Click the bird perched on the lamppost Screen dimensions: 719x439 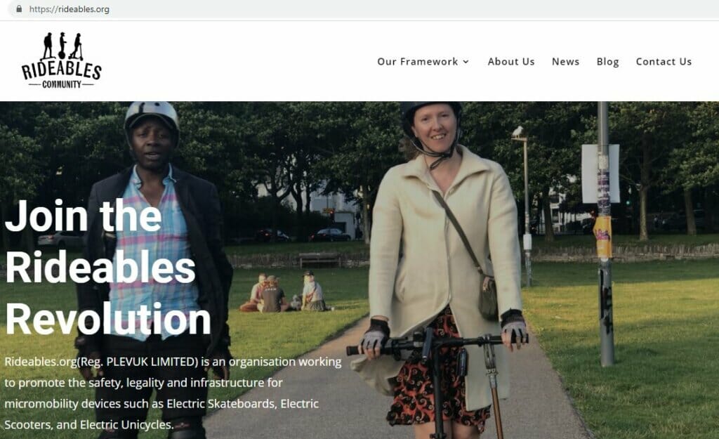coord(517,131)
